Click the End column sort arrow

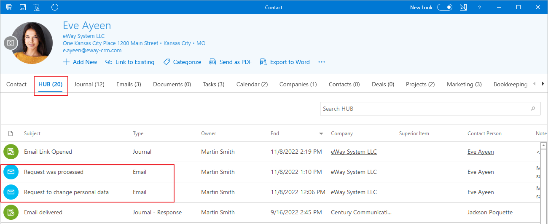tap(321, 134)
